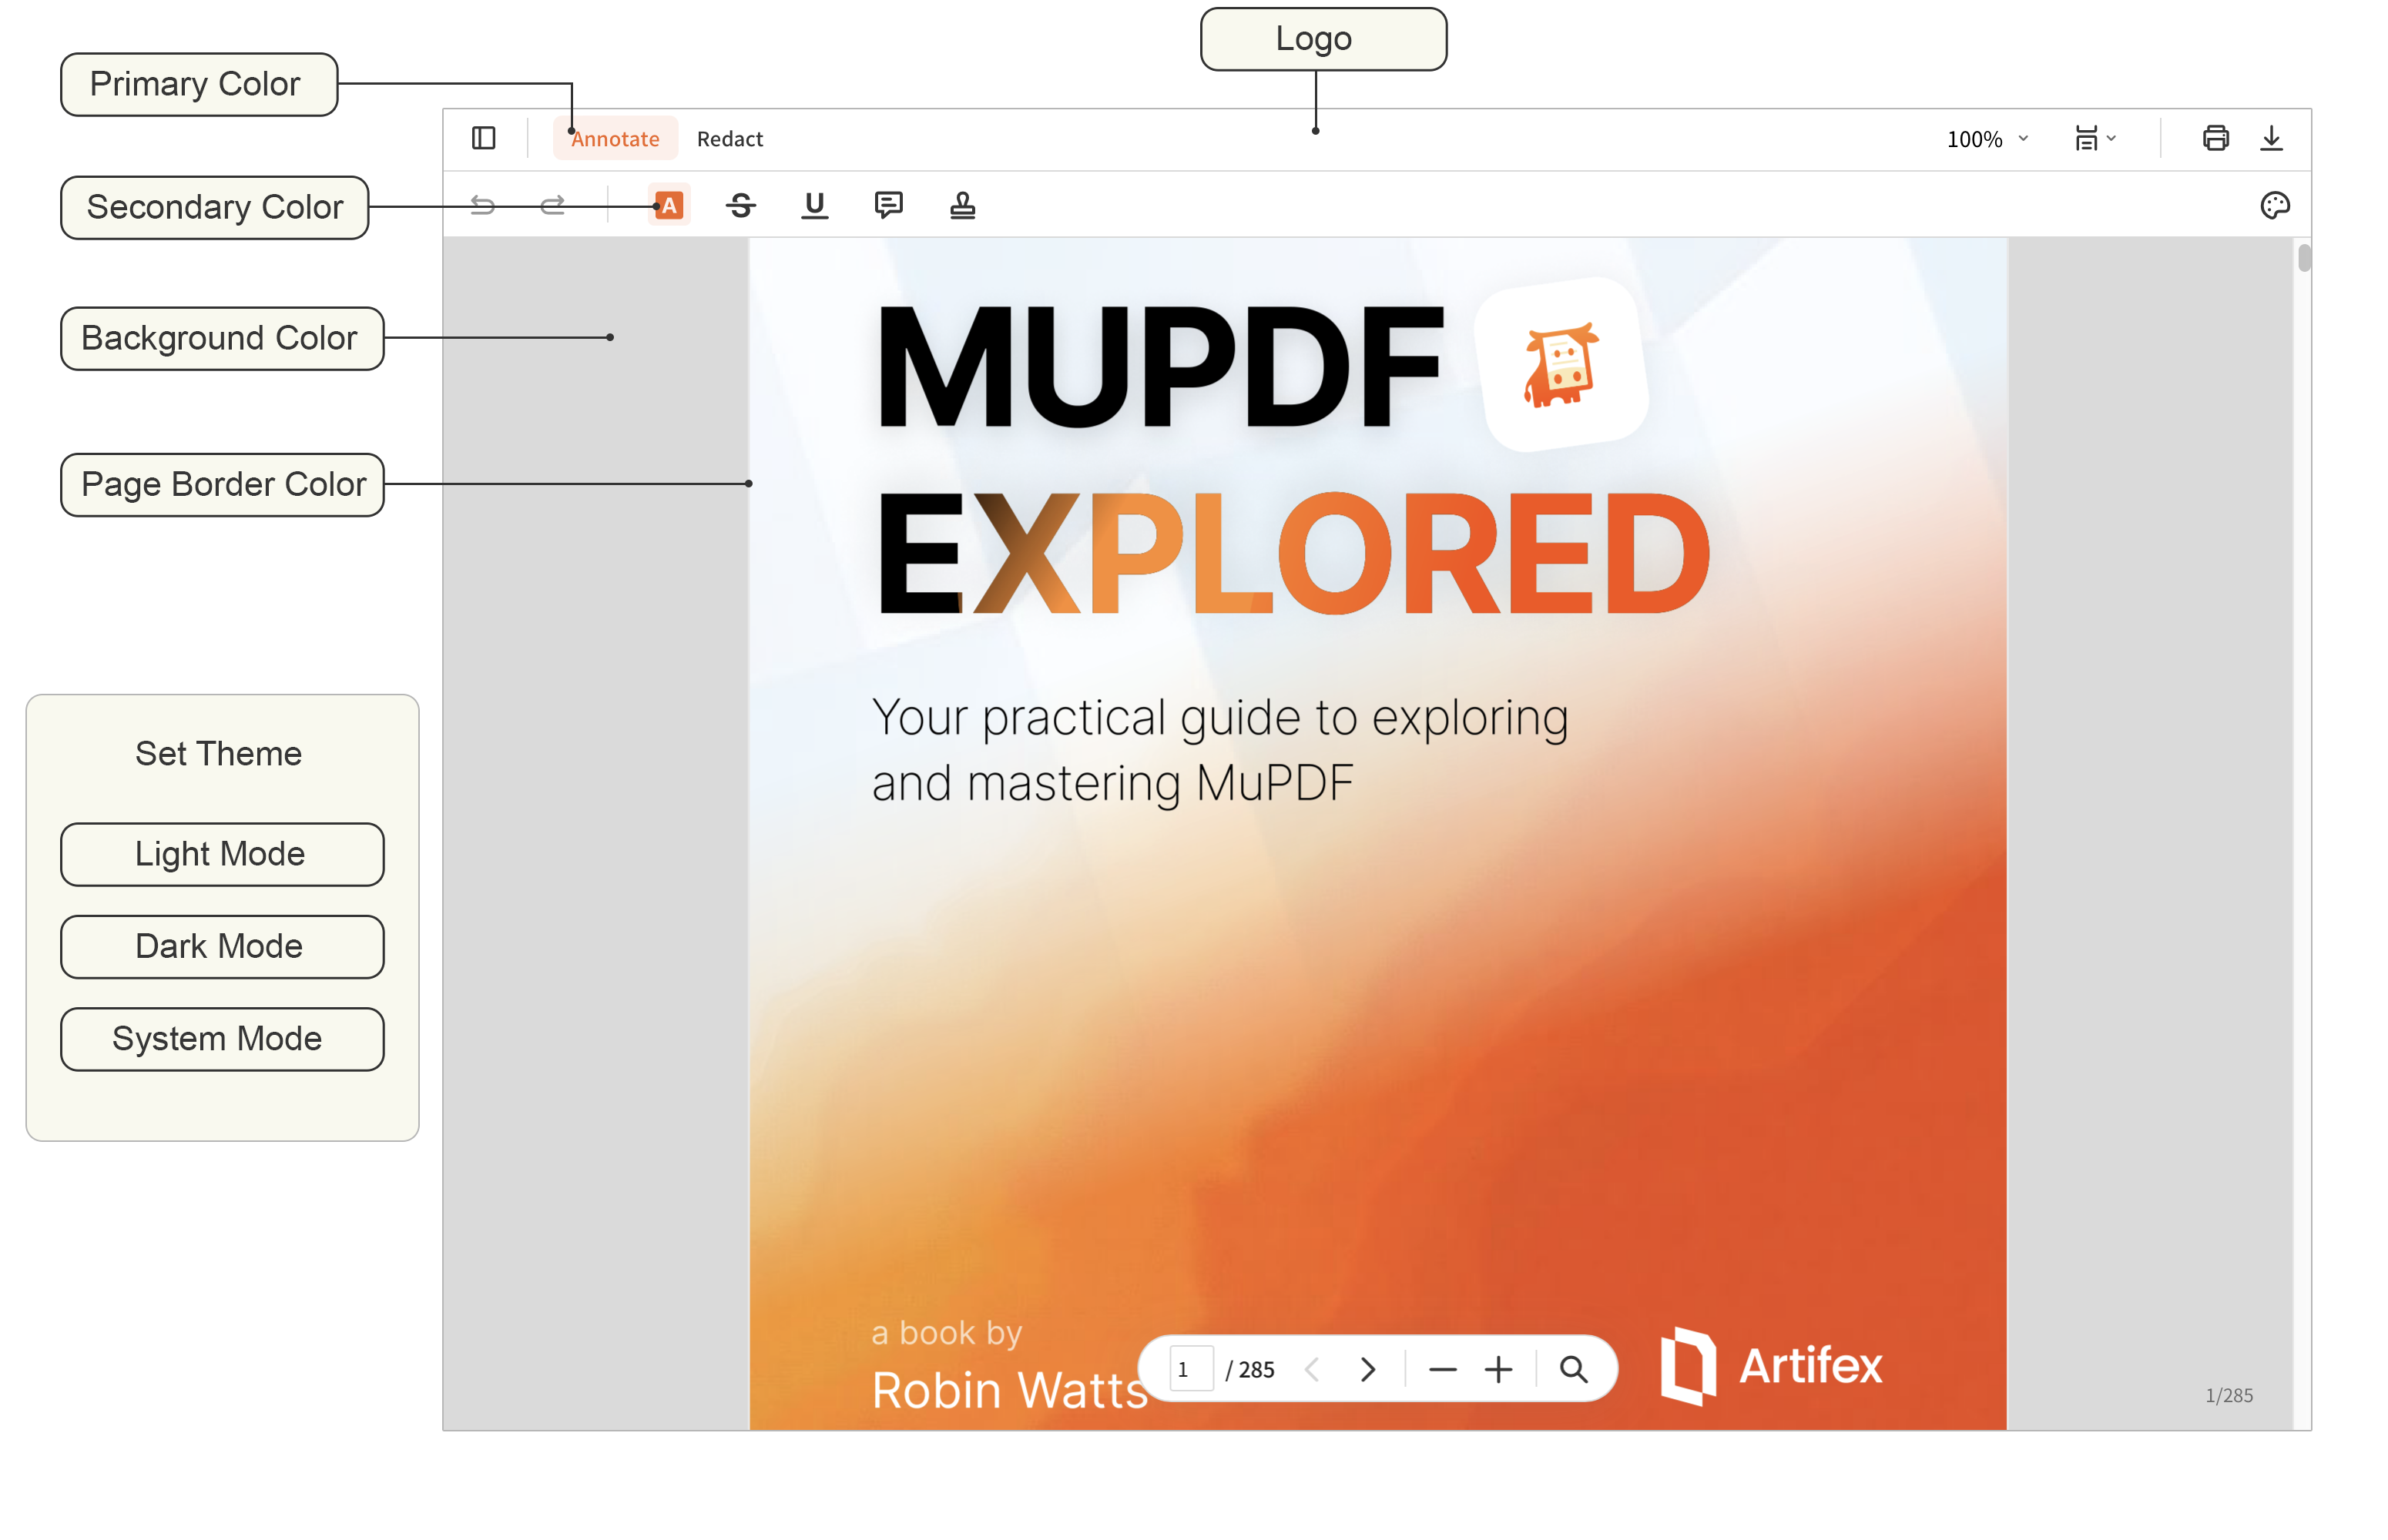Select the strikethrough annotation tool
The height and width of the screenshot is (1540, 2388).
coord(741,206)
